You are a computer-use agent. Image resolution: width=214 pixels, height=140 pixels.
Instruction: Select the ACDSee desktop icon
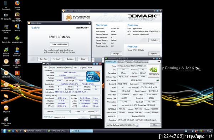click(6, 97)
